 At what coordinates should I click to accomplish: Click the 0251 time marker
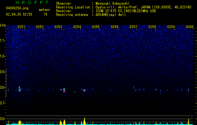coord(21,27)
